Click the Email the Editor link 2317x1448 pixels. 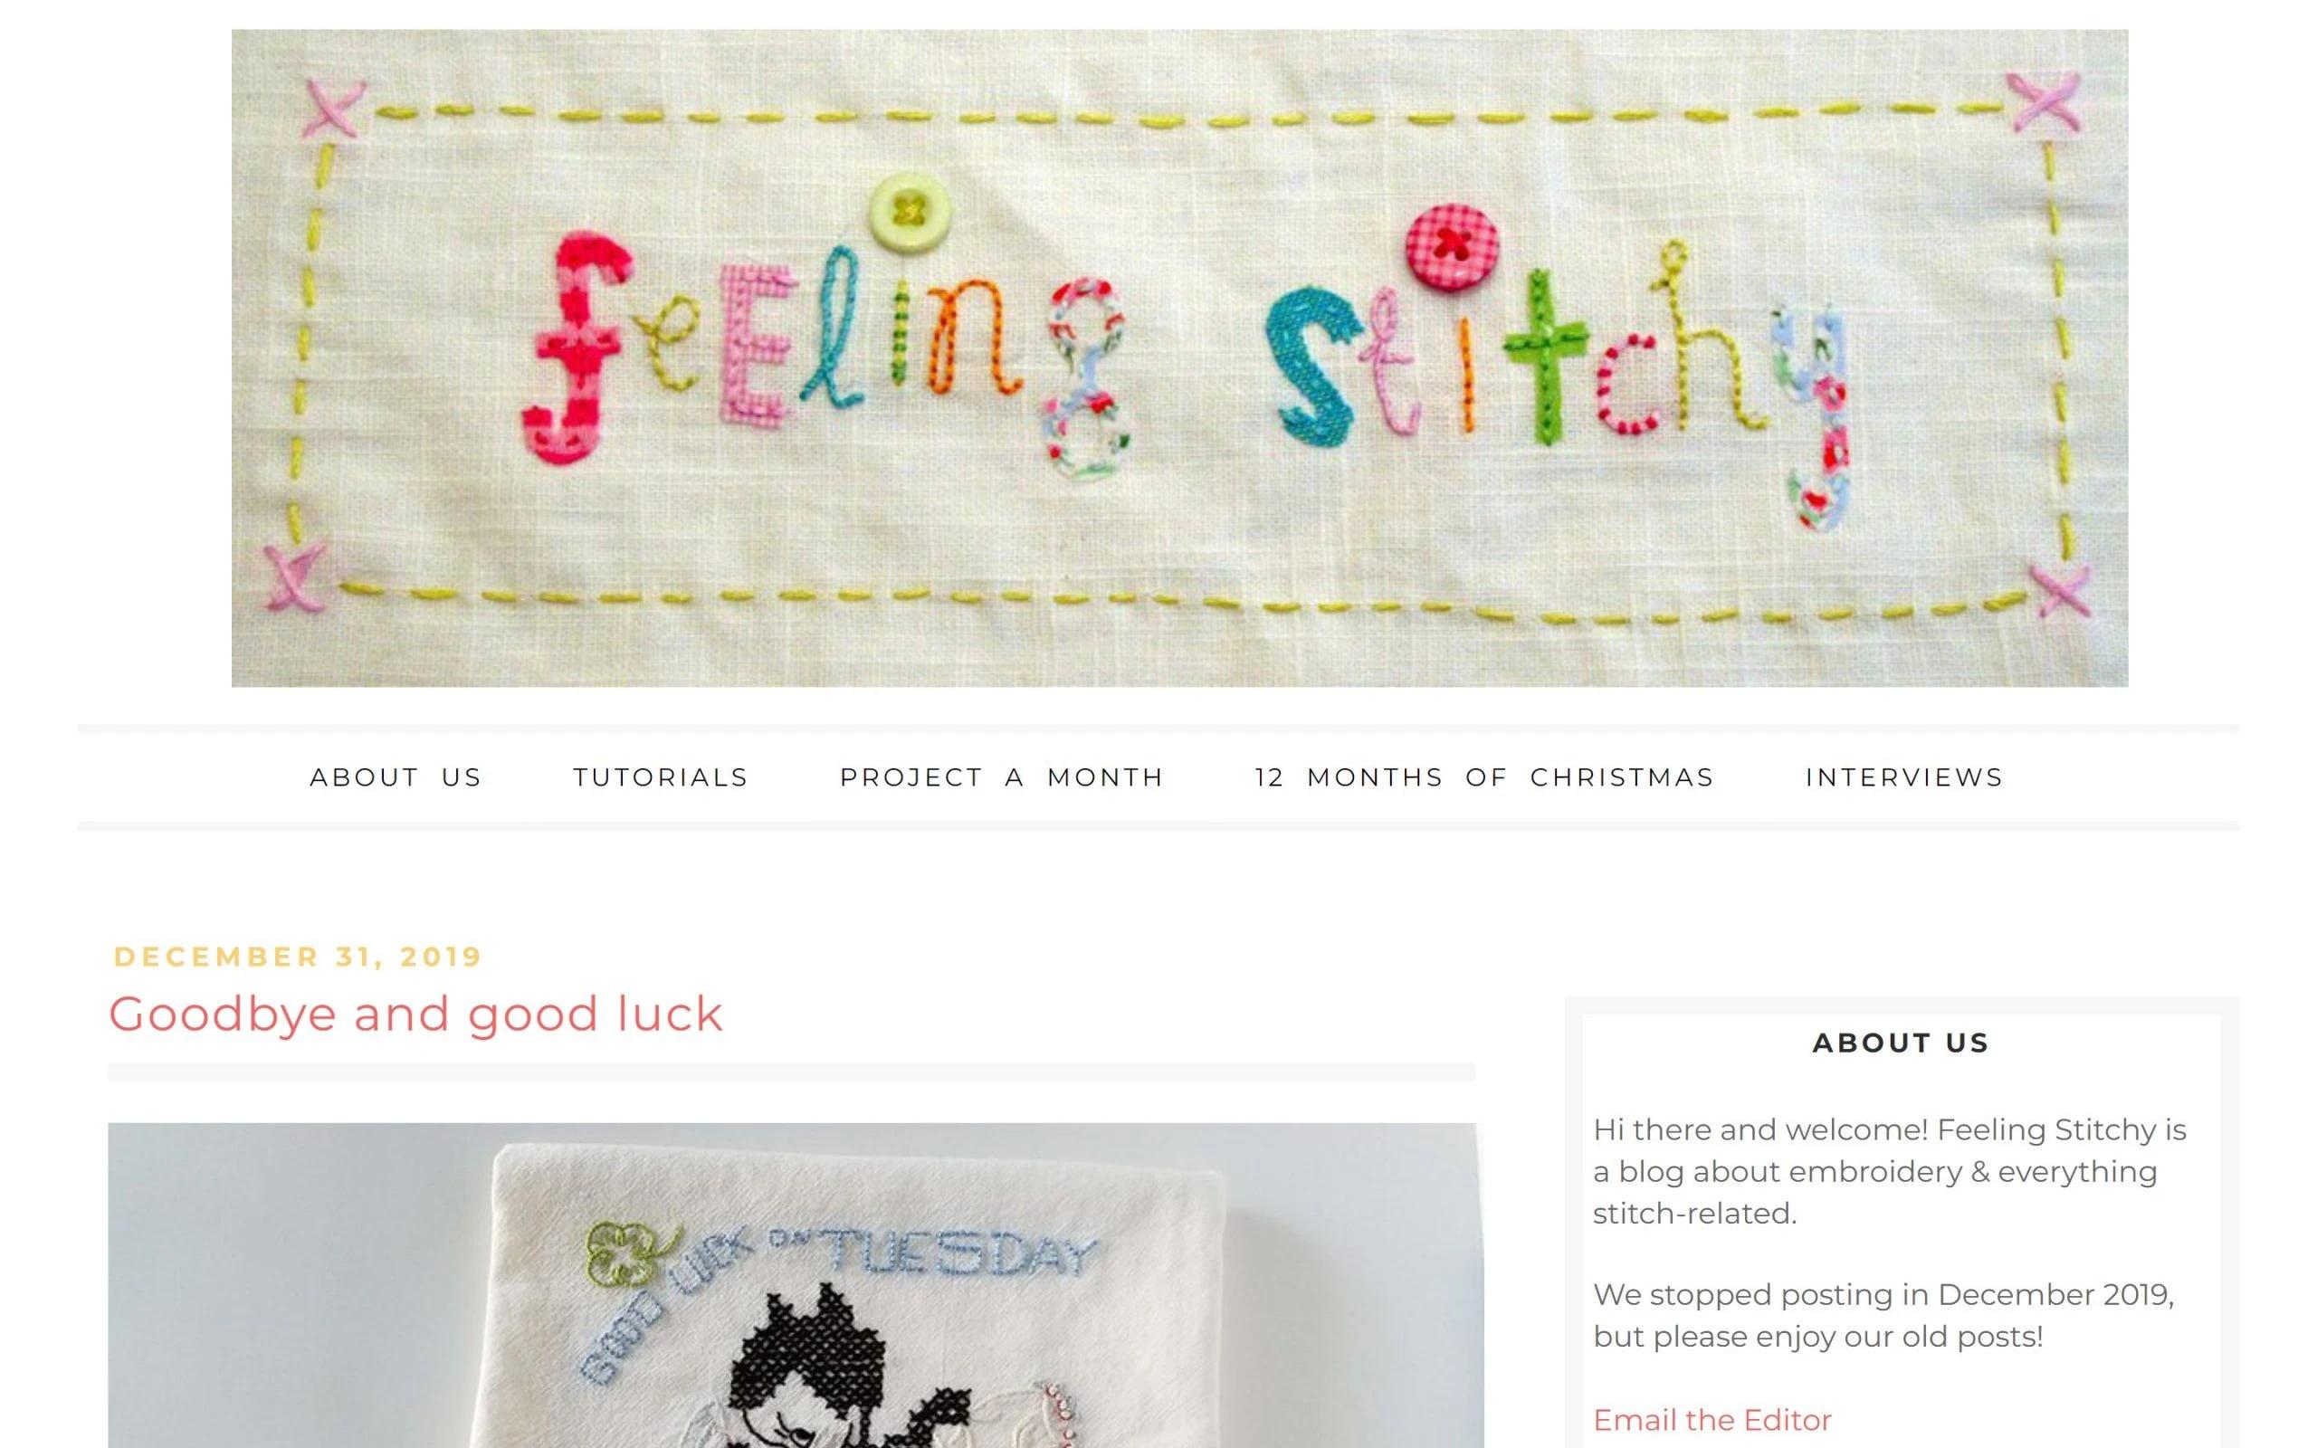pyautogui.click(x=1712, y=1419)
